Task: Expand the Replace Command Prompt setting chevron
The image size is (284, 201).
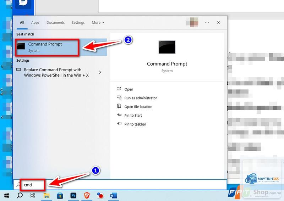Action: click(100, 72)
